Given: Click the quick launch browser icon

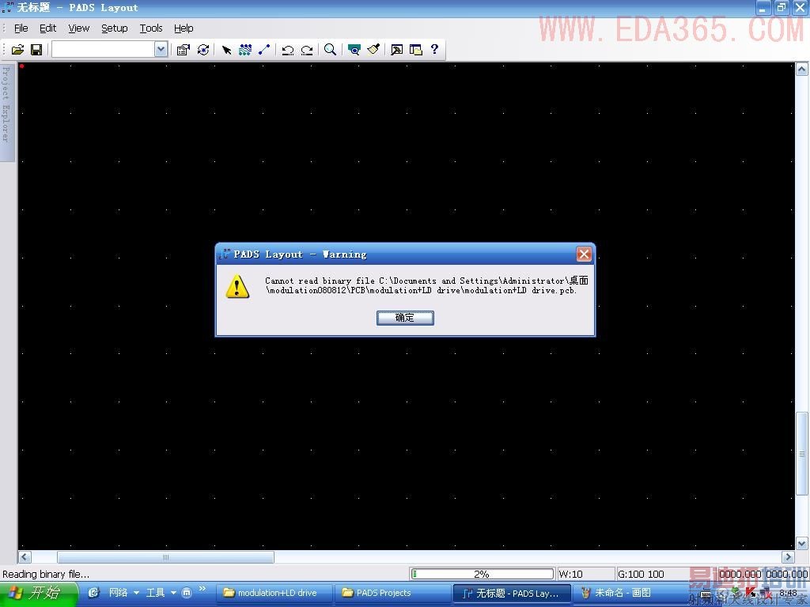Looking at the screenshot, I should (93, 593).
